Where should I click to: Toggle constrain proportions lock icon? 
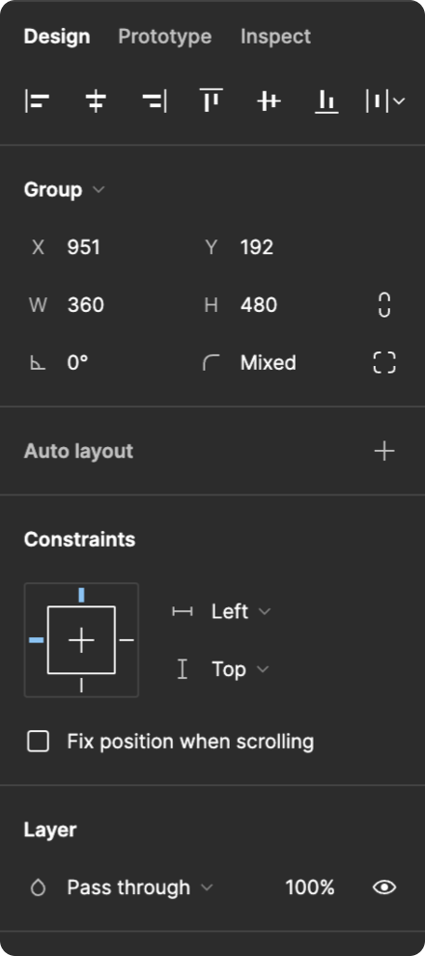tap(384, 305)
